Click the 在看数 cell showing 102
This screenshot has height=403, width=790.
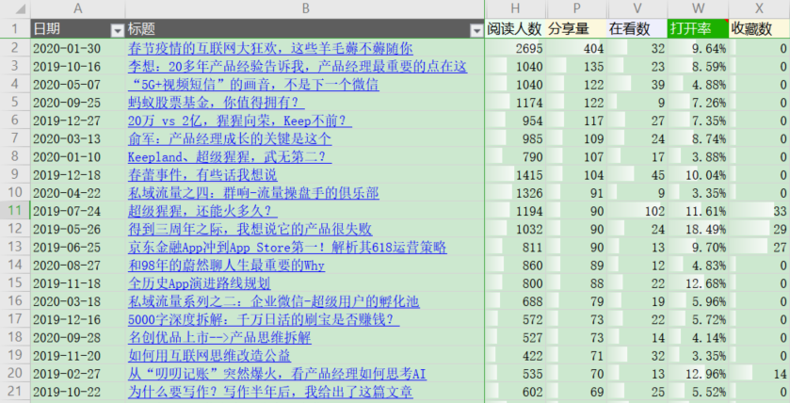(x=637, y=210)
